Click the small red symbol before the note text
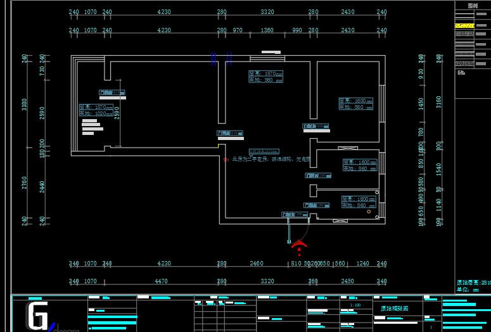The width and height of the screenshot is (491, 332). tap(226, 160)
